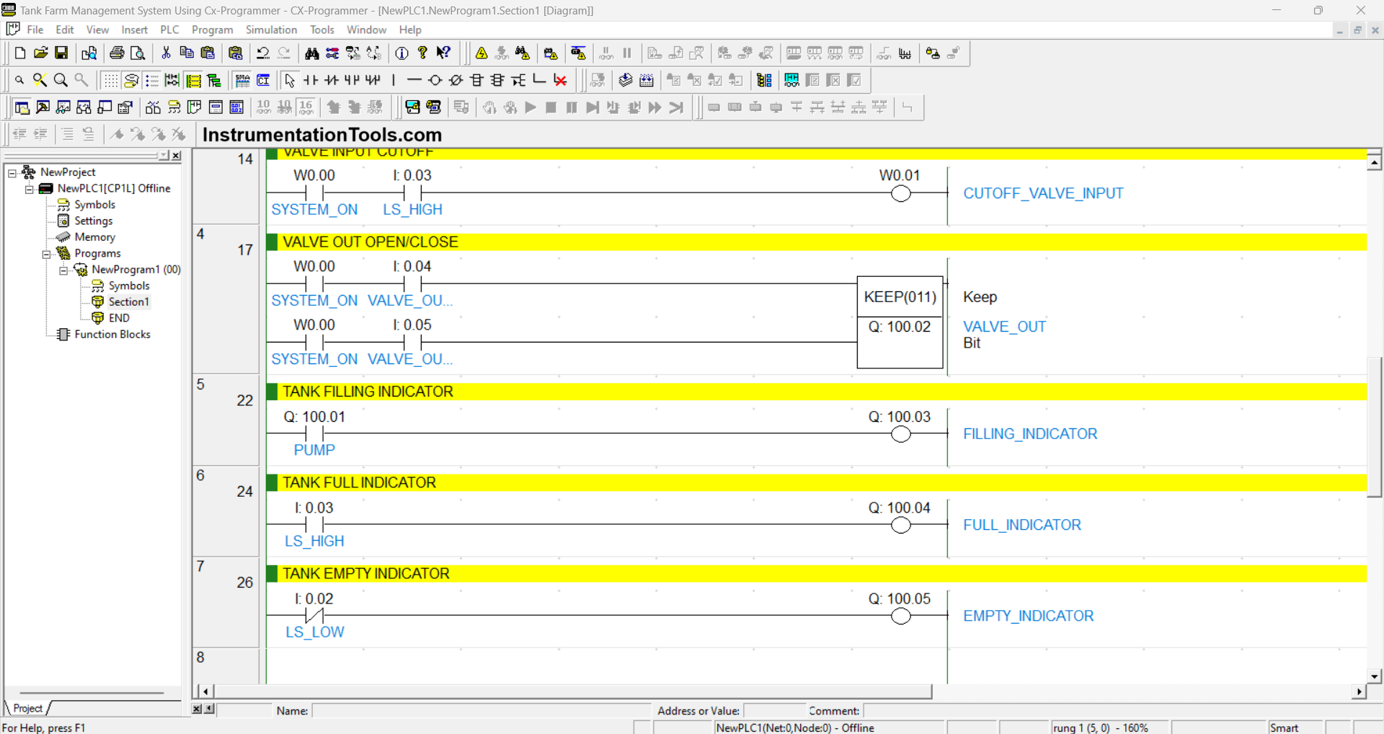1384x734 pixels.
Task: Click the yellow question mark Help icon
Action: pos(423,53)
